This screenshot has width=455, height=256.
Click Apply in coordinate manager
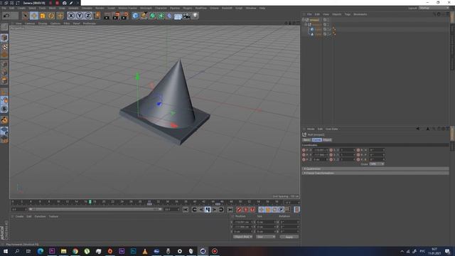pyautogui.click(x=289, y=237)
